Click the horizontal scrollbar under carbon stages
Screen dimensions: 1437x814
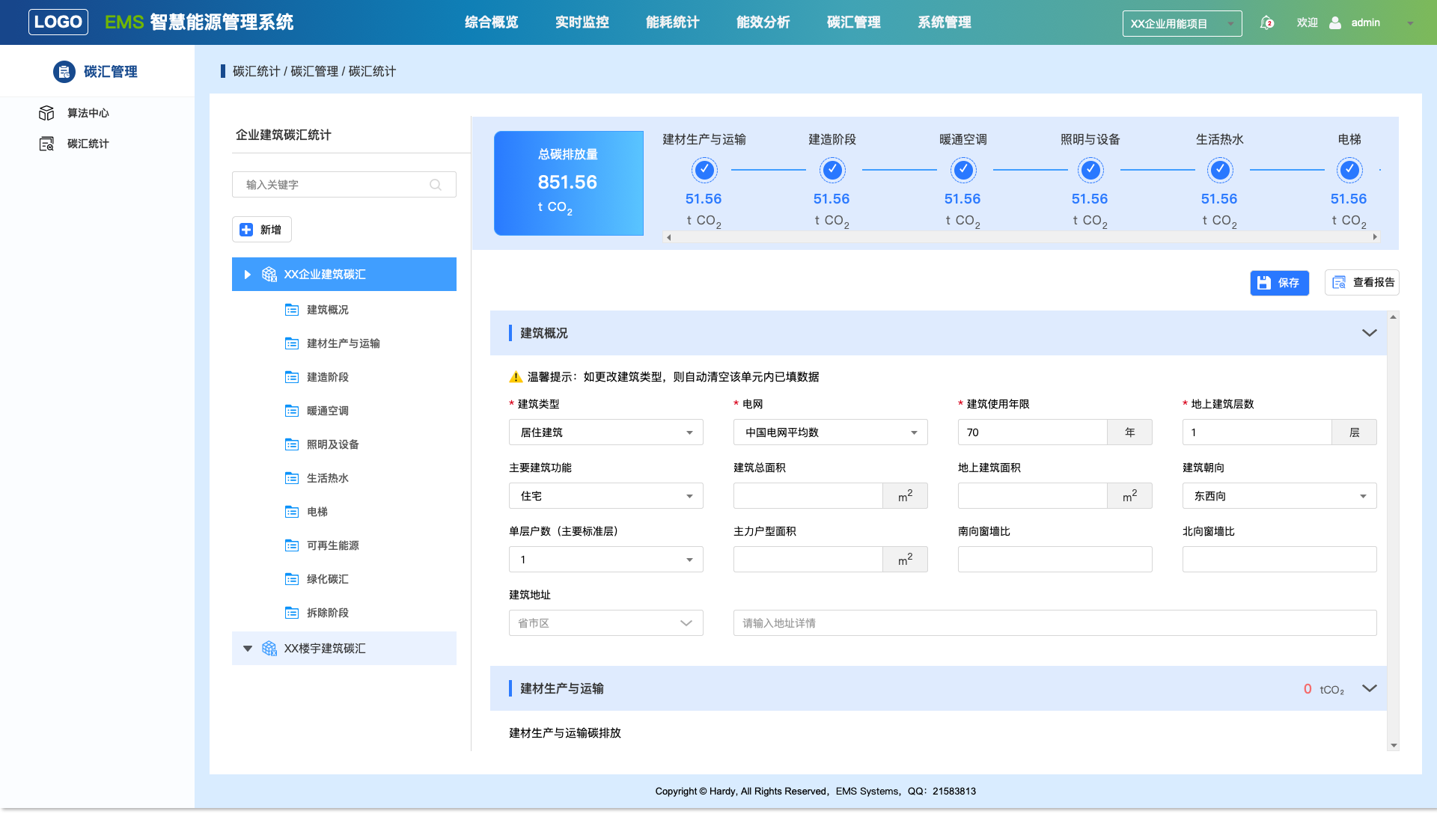pos(1022,237)
